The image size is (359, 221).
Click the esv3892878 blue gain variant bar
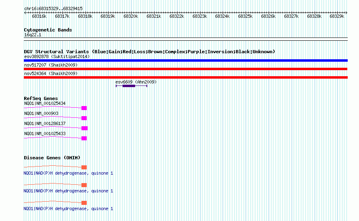tap(186, 60)
